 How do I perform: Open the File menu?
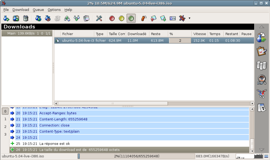(6, 10)
